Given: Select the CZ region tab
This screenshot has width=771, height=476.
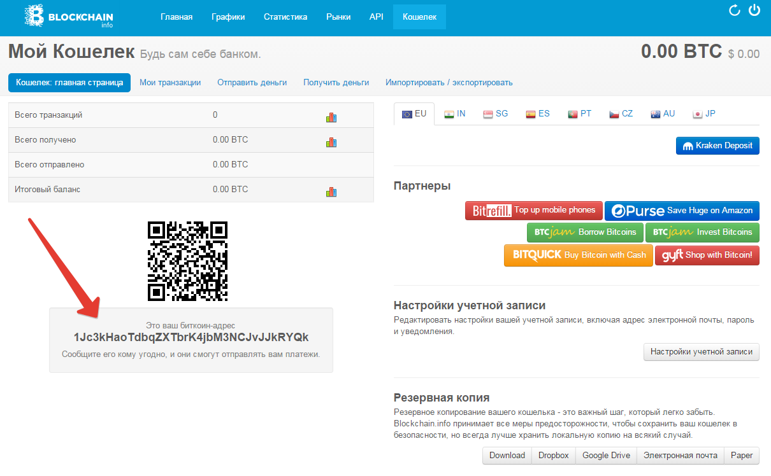Looking at the screenshot, I should click(621, 114).
